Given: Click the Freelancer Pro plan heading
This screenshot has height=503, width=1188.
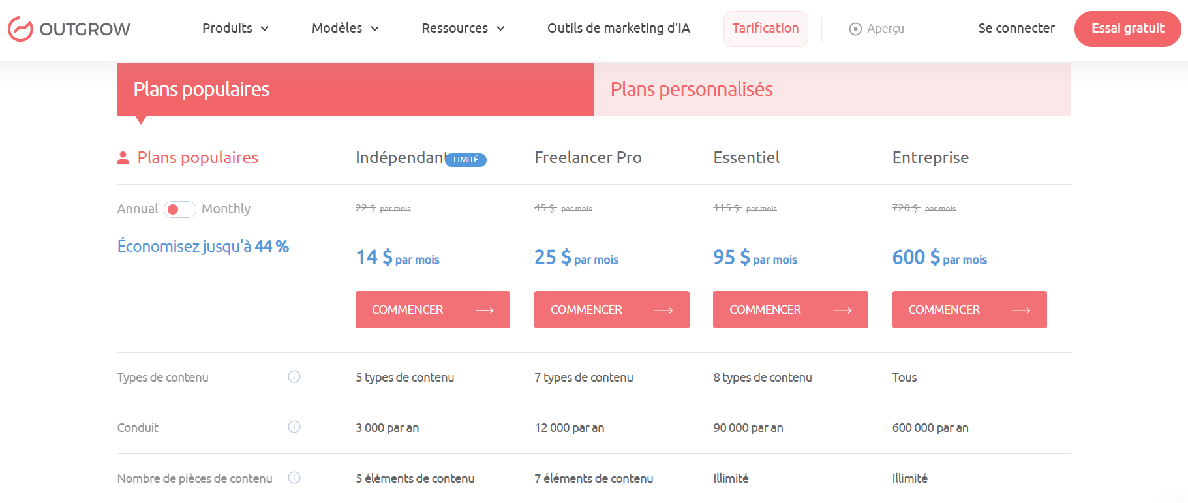Looking at the screenshot, I should pyautogui.click(x=588, y=157).
